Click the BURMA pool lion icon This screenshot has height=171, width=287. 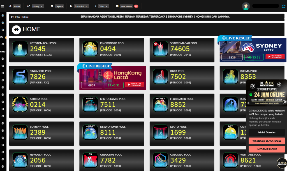click(230, 76)
